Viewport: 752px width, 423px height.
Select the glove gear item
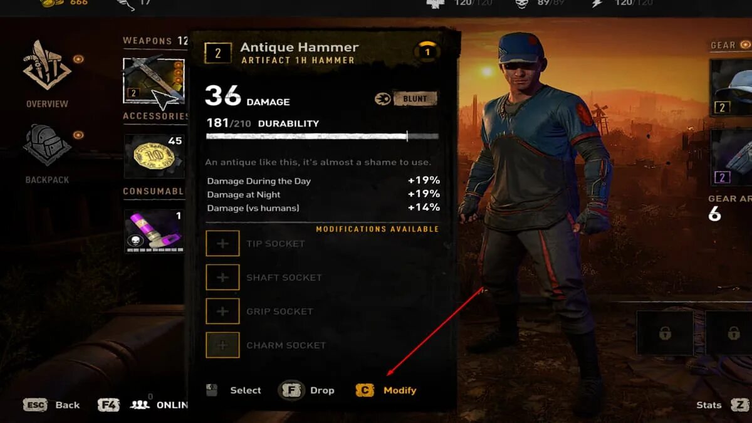click(x=731, y=157)
